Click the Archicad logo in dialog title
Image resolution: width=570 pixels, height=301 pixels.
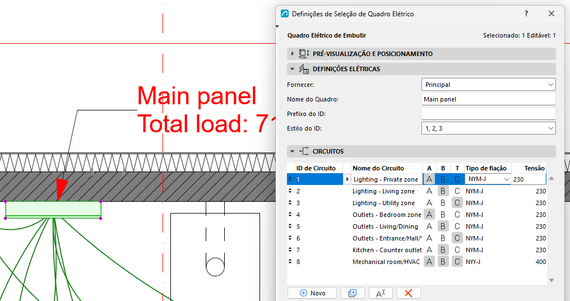click(x=285, y=14)
